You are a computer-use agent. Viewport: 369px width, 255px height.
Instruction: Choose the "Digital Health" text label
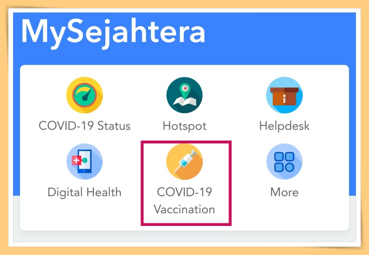[85, 192]
